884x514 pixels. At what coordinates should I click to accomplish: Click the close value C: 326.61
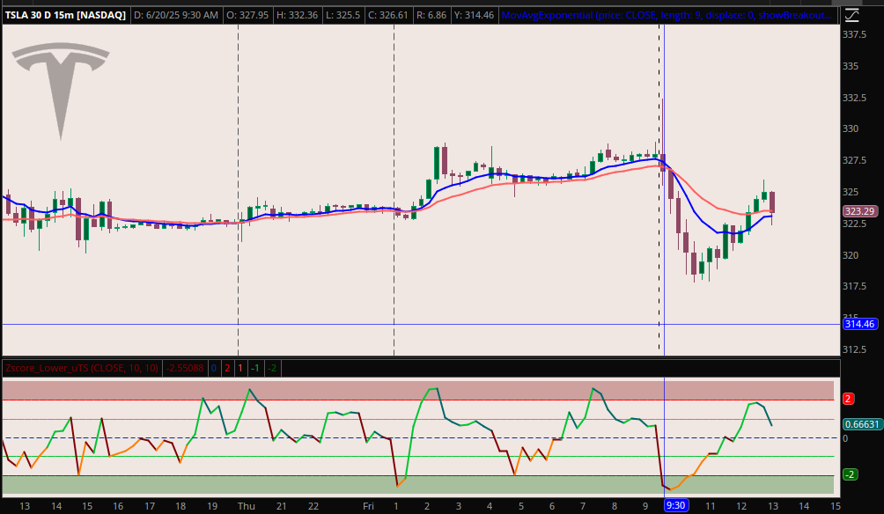(388, 15)
